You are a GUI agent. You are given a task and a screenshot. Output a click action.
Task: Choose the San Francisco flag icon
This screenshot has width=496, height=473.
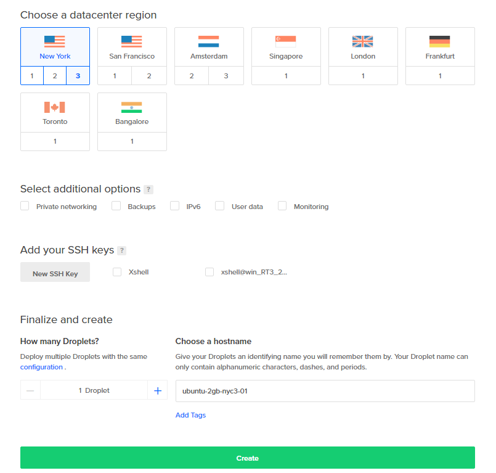[x=132, y=41]
